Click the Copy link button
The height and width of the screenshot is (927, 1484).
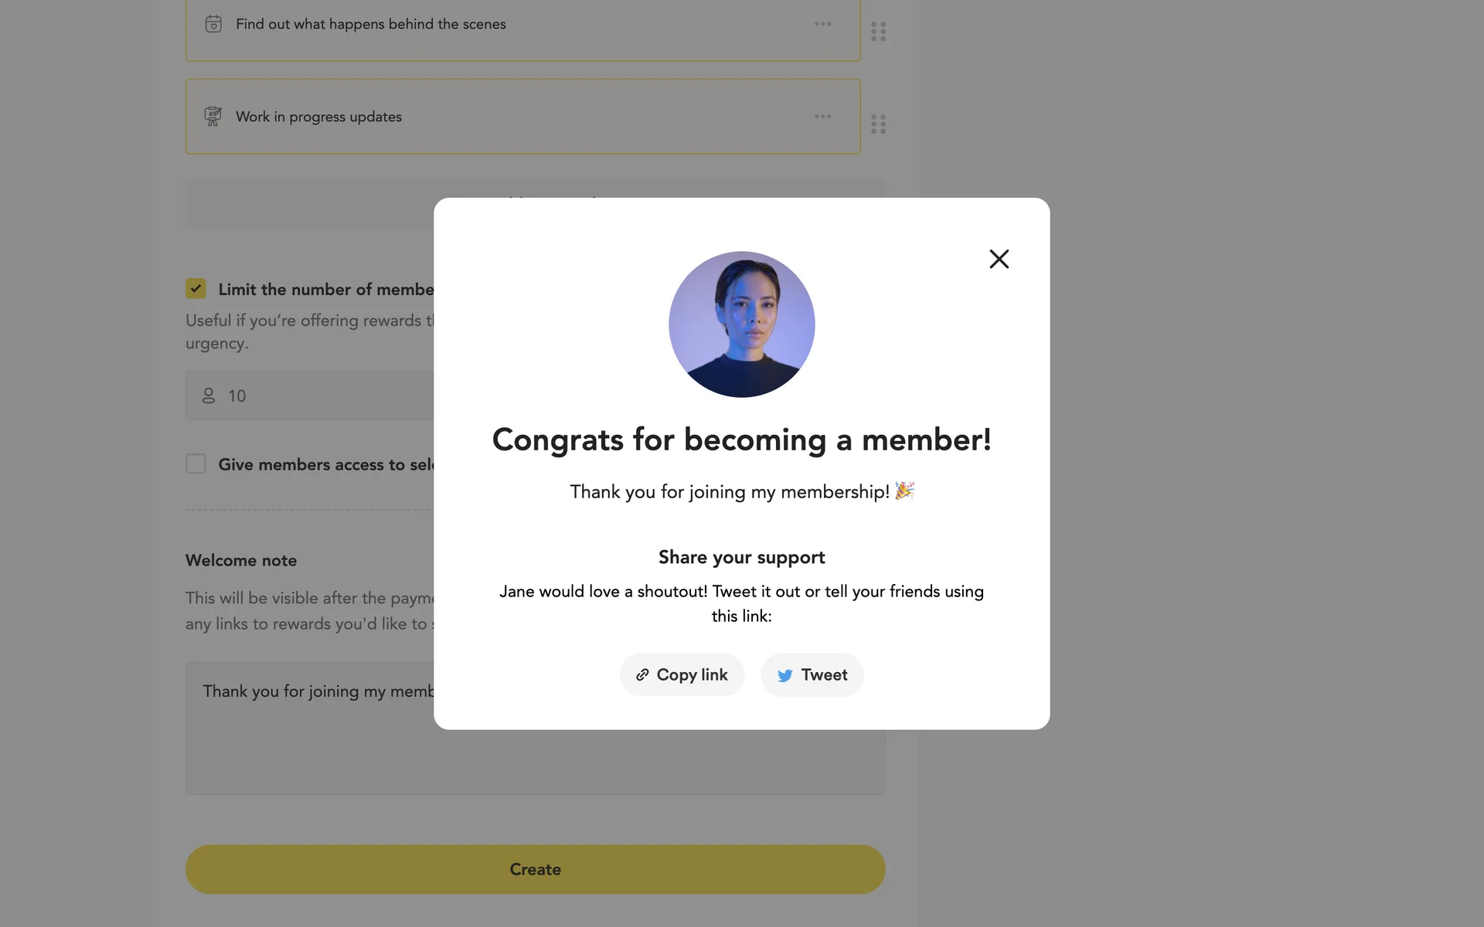[x=682, y=674]
